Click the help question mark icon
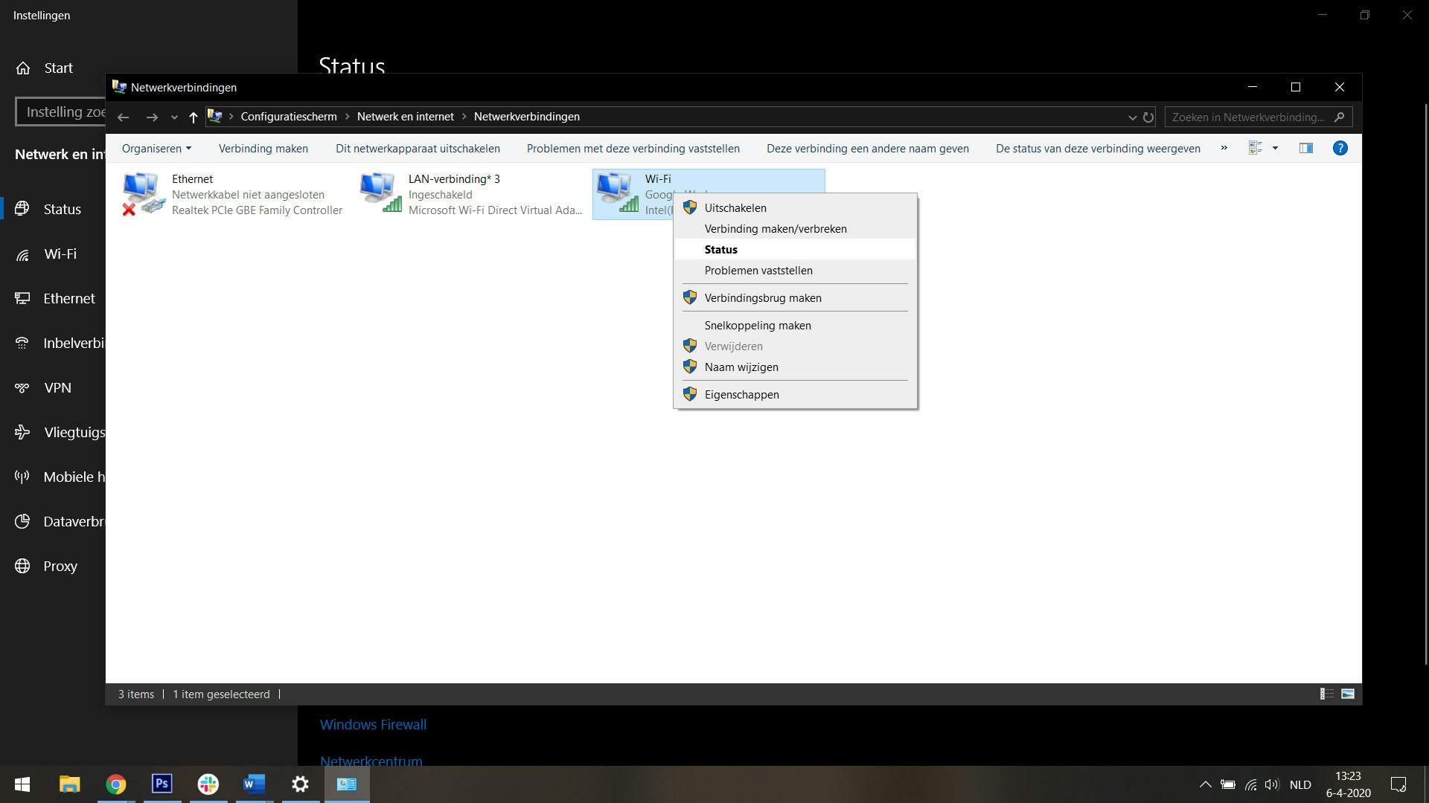This screenshot has width=1429, height=803. [x=1340, y=148]
